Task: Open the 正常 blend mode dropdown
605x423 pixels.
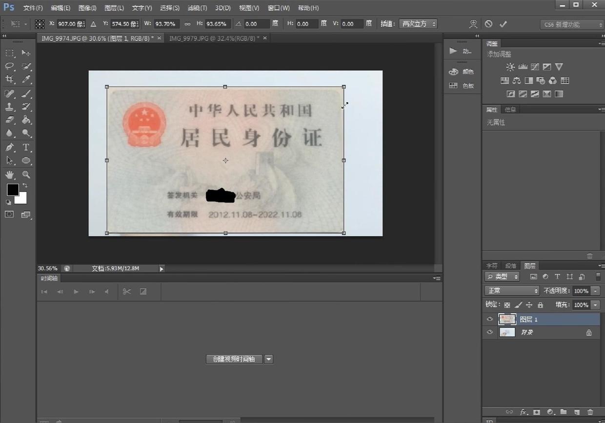Action: tap(512, 291)
